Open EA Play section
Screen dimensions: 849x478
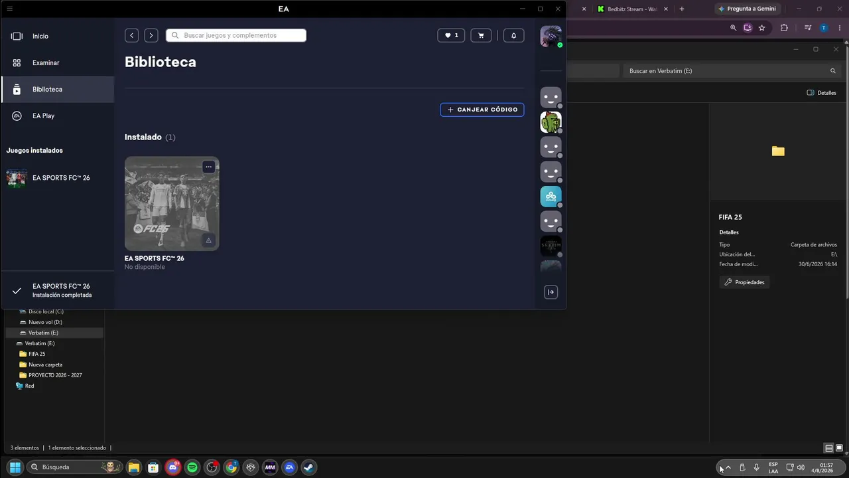[58, 116]
